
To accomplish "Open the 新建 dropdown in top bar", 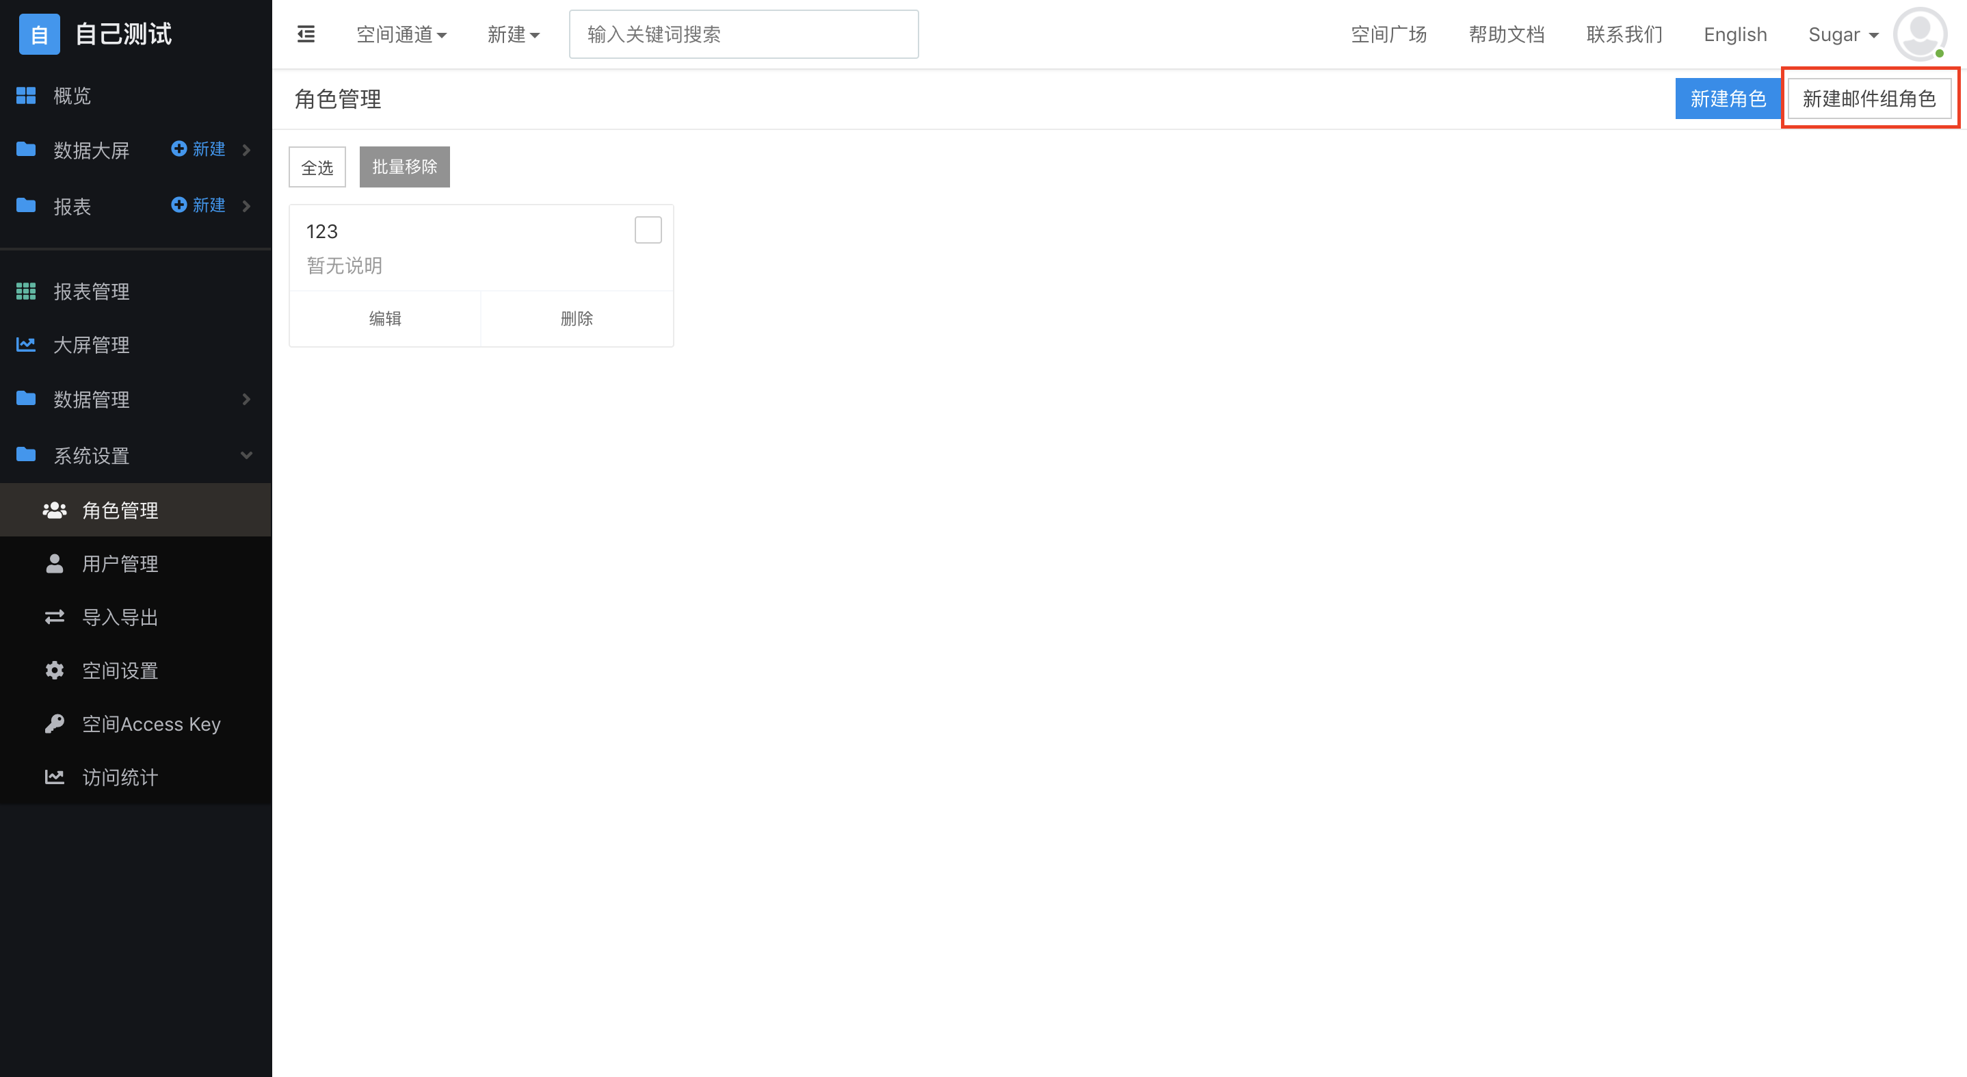I will point(513,34).
